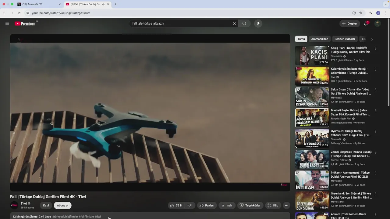The width and height of the screenshot is (390, 219).
Task: Open more actions menu under video
Action: 286,206
